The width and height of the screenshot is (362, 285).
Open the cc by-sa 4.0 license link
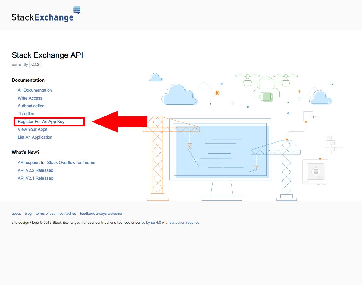[151, 223]
